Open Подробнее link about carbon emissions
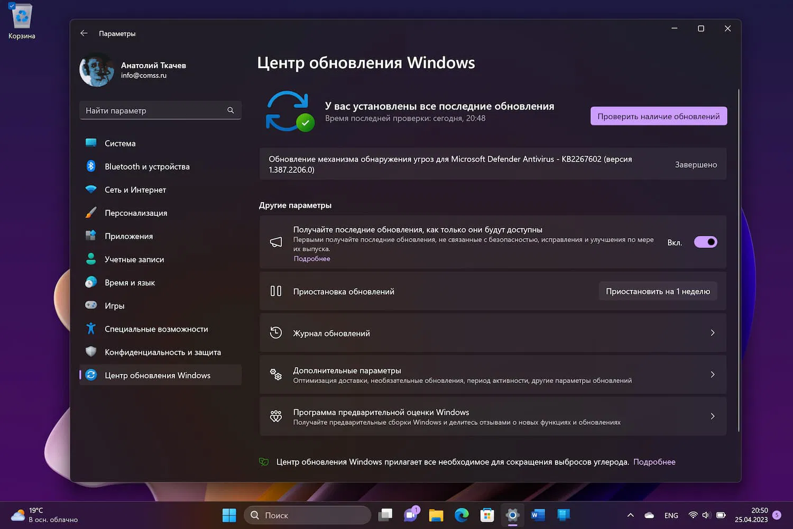Image resolution: width=793 pixels, height=529 pixels. pos(654,462)
